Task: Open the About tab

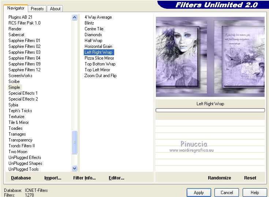Action: (x=55, y=9)
